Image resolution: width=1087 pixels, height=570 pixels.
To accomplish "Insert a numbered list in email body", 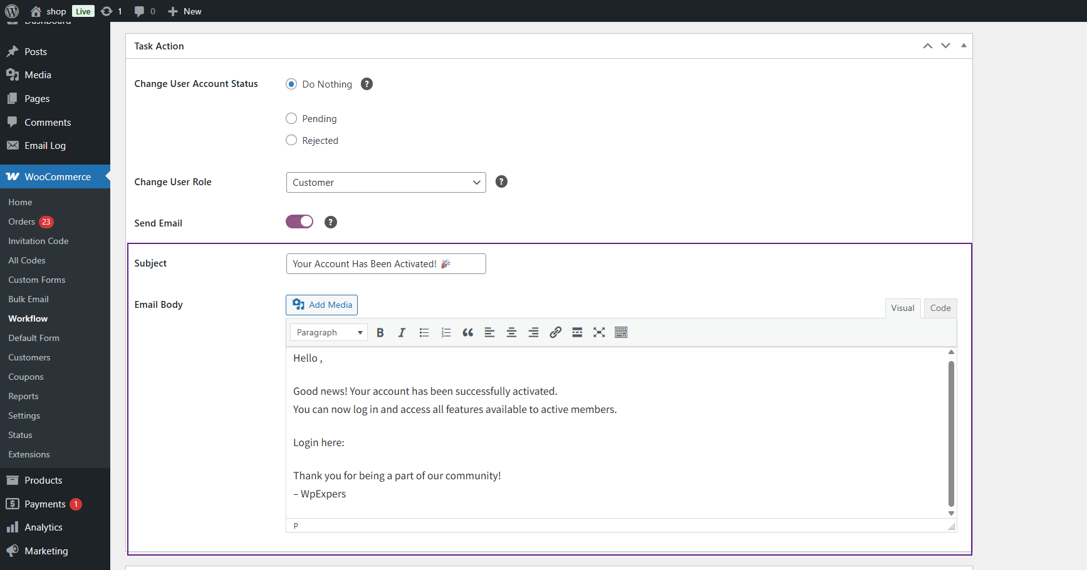I will [x=446, y=333].
